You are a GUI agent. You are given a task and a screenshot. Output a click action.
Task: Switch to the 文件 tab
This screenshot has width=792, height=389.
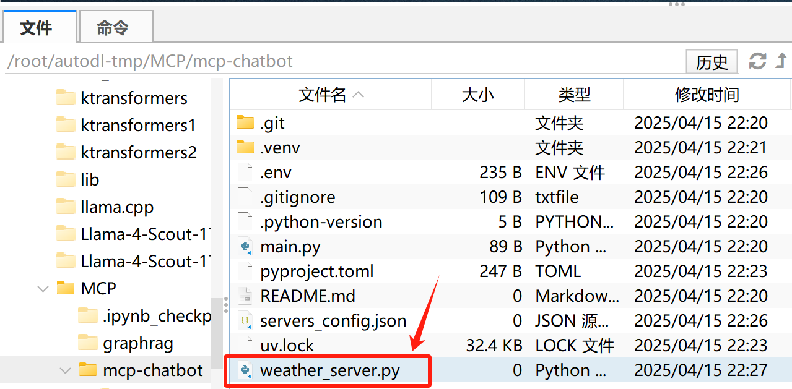click(x=37, y=27)
